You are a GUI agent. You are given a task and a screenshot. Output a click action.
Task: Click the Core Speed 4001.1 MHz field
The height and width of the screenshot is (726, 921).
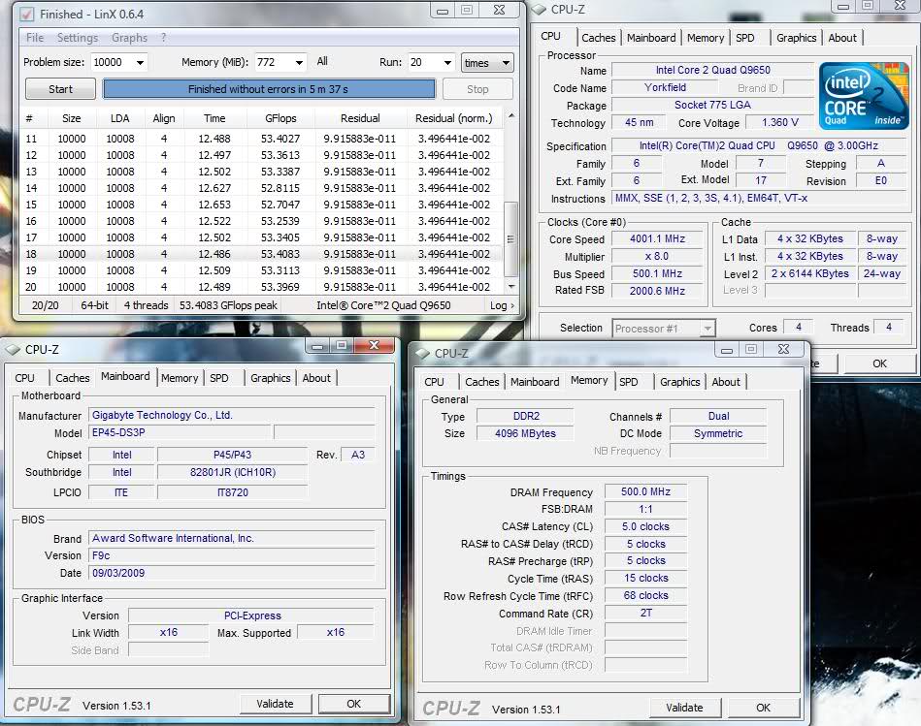pos(657,239)
